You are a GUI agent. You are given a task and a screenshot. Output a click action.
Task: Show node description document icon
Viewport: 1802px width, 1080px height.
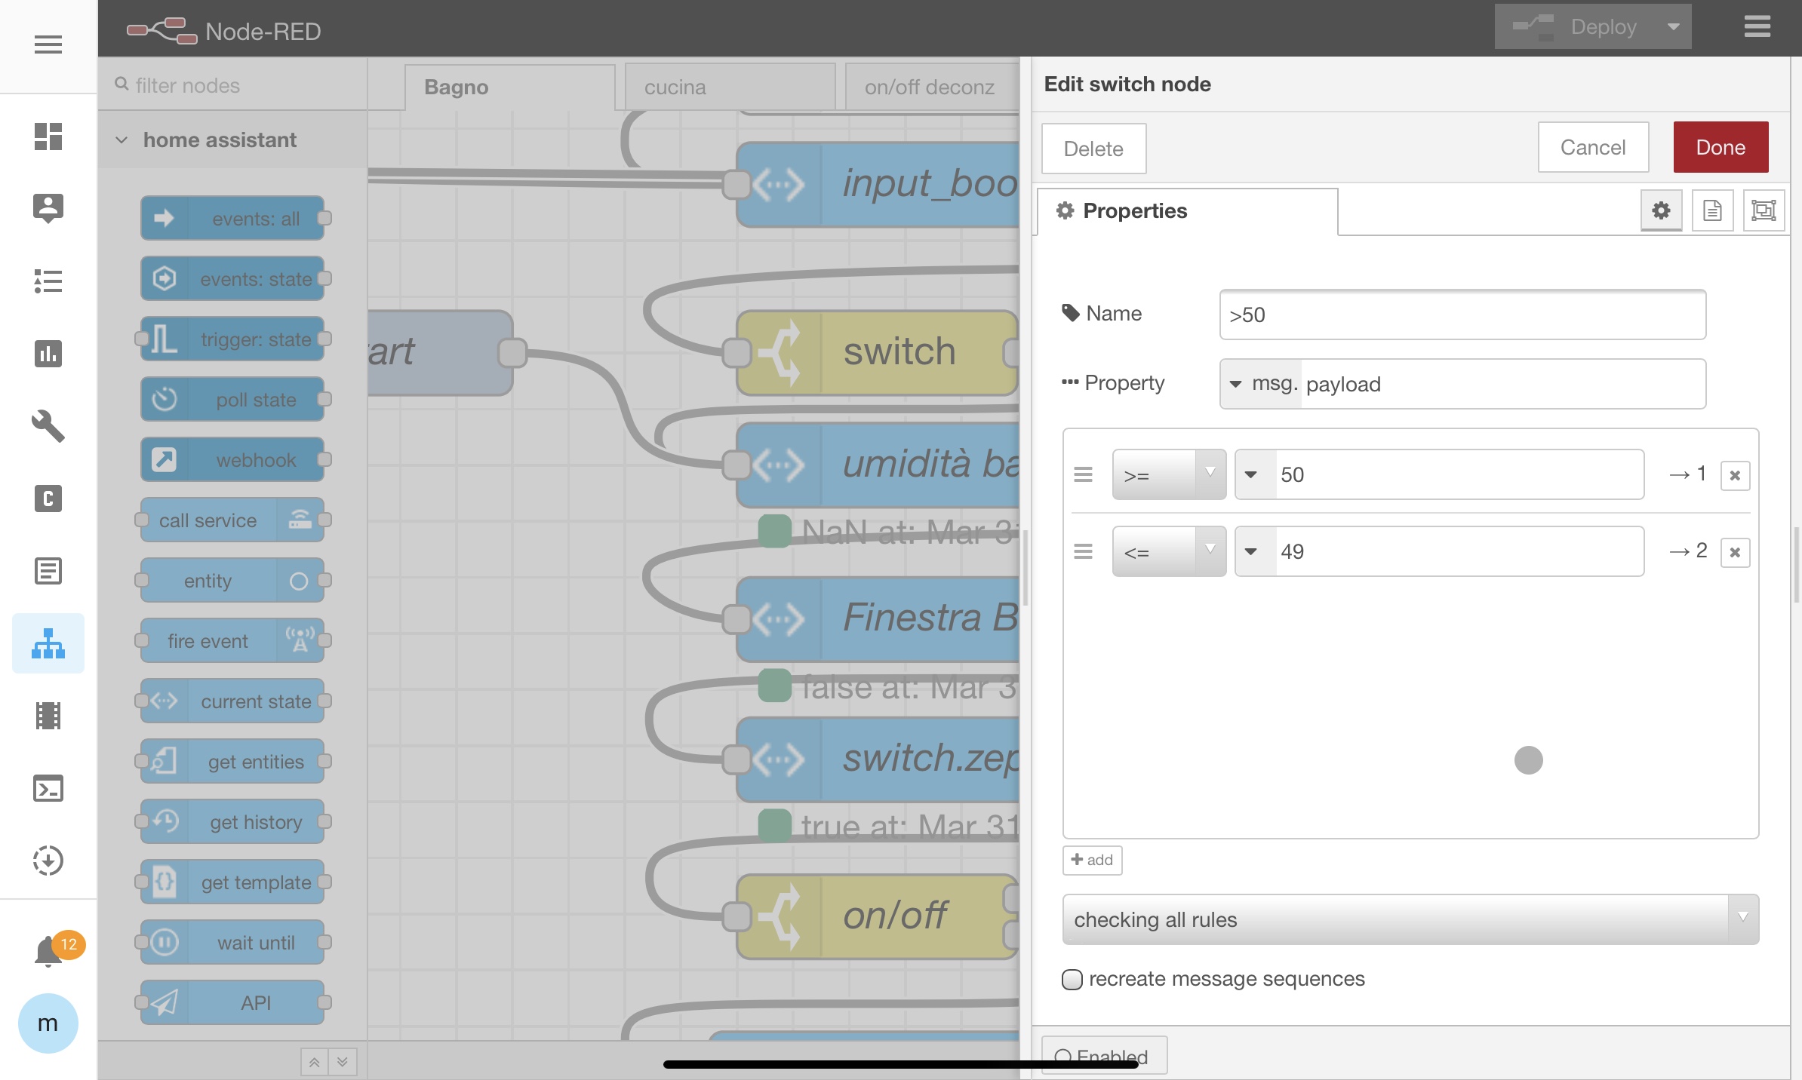point(1712,210)
